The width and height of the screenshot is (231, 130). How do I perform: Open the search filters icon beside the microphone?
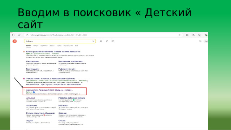coord(107,41)
